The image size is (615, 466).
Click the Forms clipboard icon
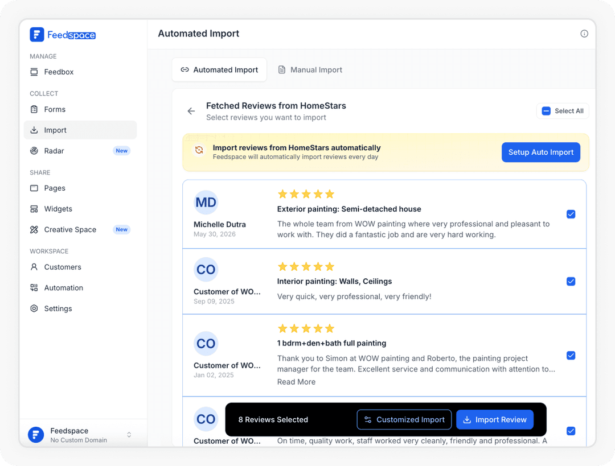(34, 109)
